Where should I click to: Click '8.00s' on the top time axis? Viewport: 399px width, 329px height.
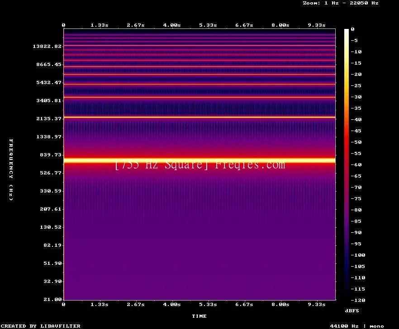280,25
